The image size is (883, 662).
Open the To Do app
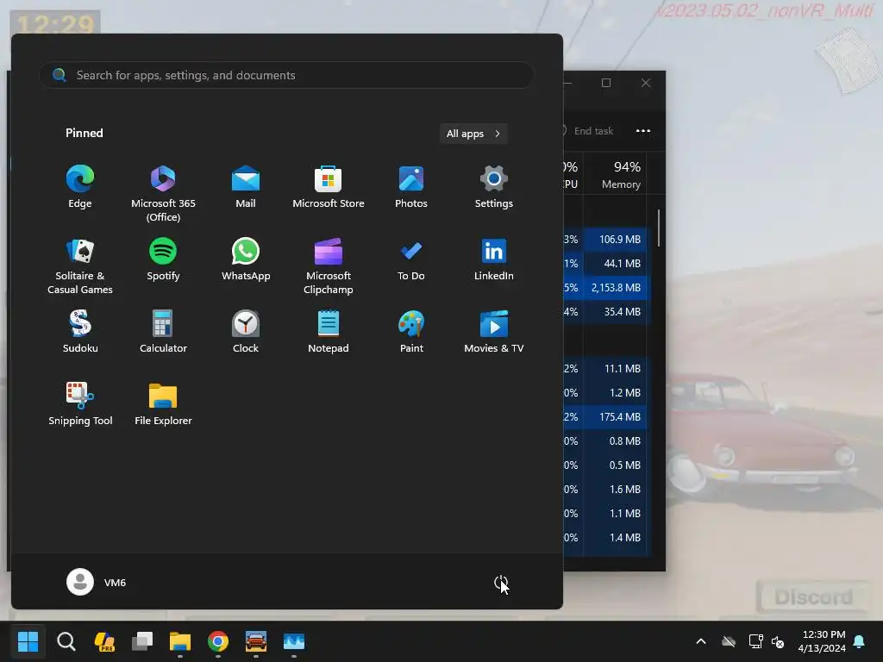pyautogui.click(x=411, y=260)
